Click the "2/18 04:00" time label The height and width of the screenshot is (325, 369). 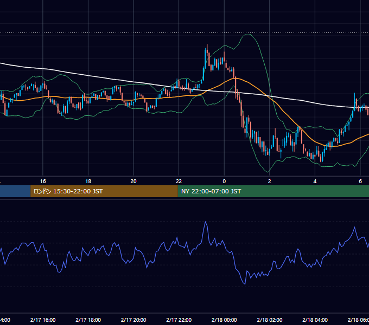pyautogui.click(x=315, y=320)
